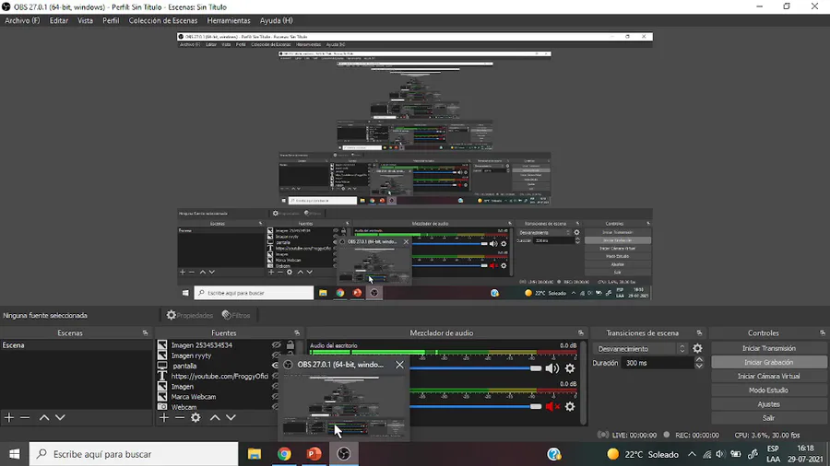
Task: Move scene up in Escenas panel
Action: (x=44, y=417)
